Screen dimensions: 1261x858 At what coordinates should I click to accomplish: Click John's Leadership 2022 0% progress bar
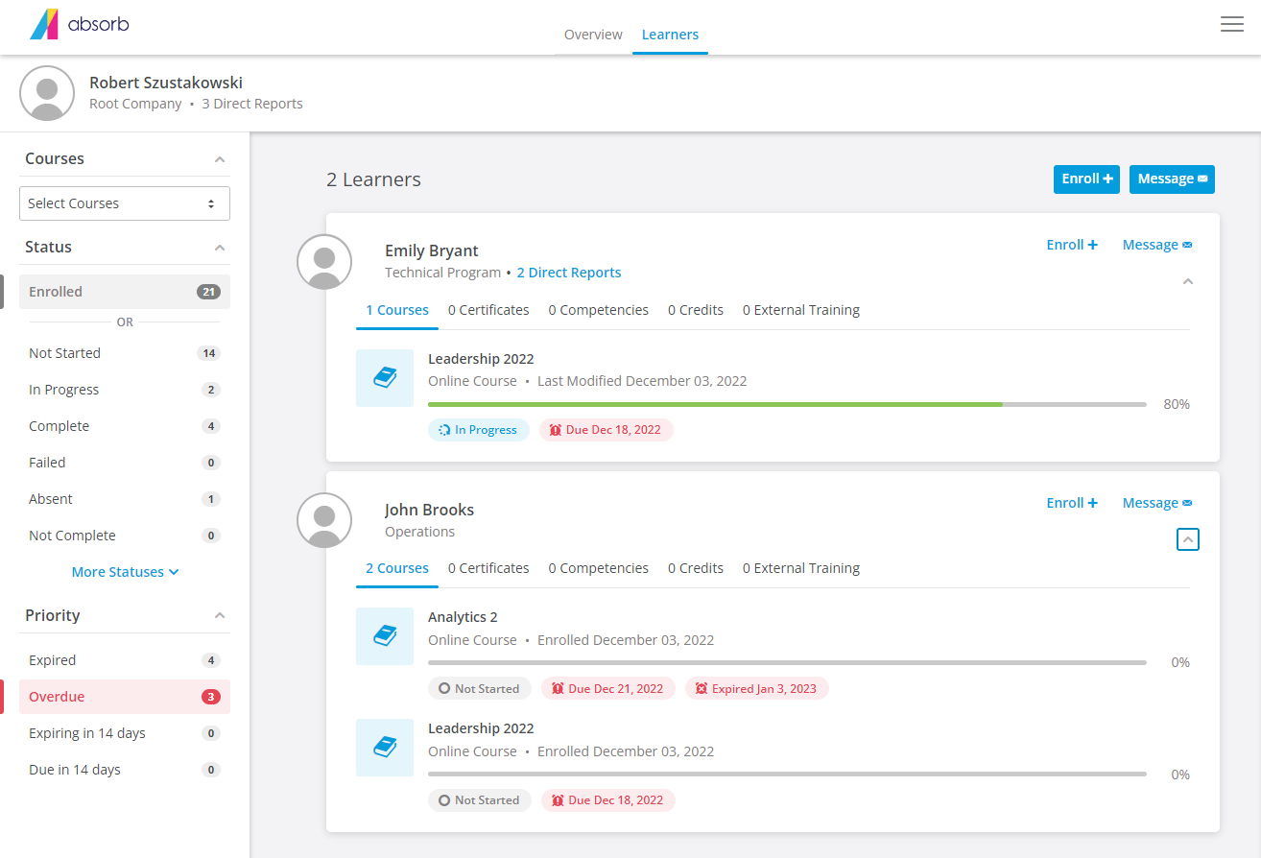point(787,774)
